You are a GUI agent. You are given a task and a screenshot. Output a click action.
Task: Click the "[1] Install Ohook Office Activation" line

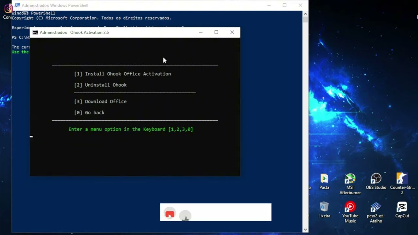click(122, 74)
